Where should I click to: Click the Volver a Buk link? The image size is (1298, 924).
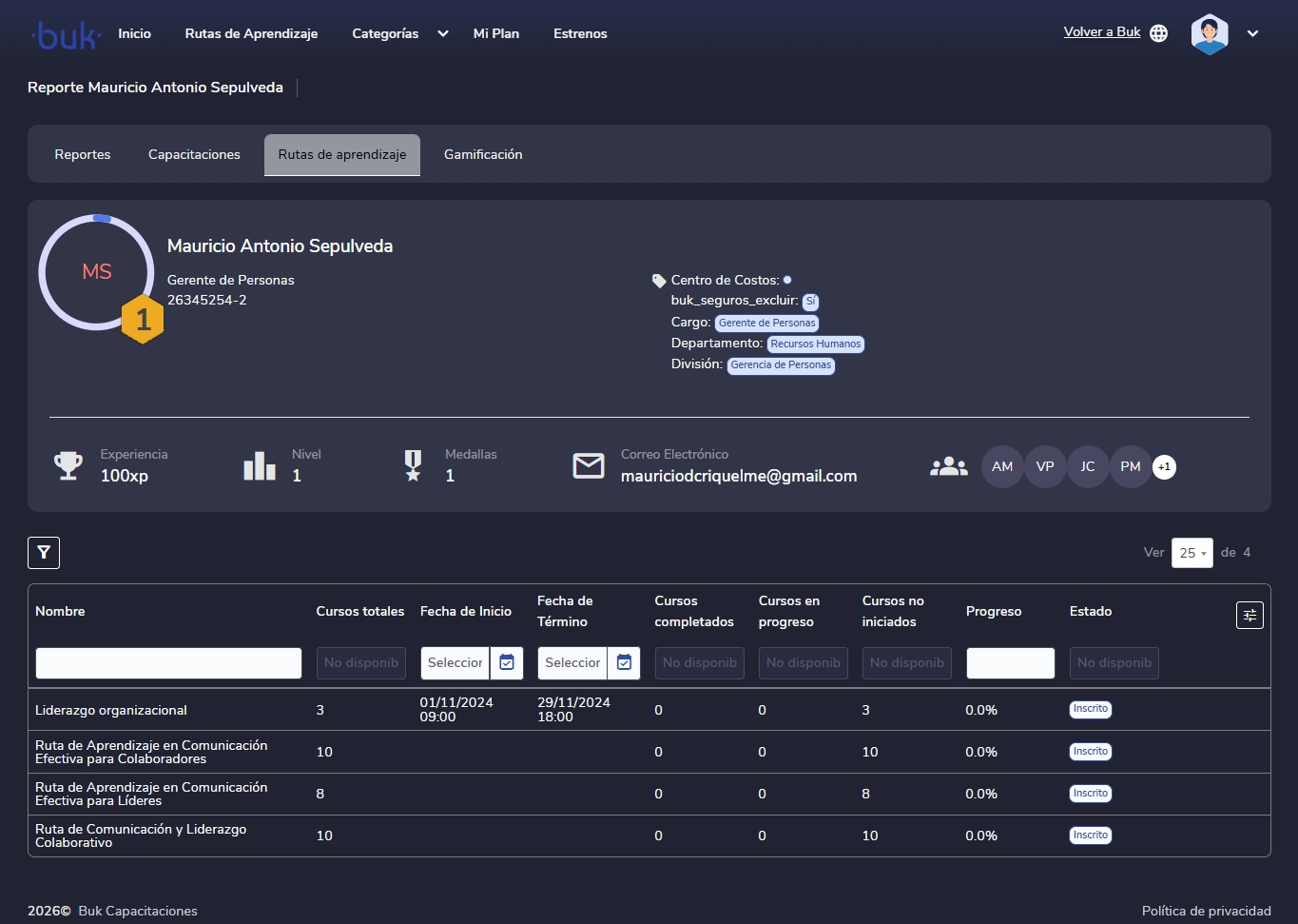coord(1101,32)
